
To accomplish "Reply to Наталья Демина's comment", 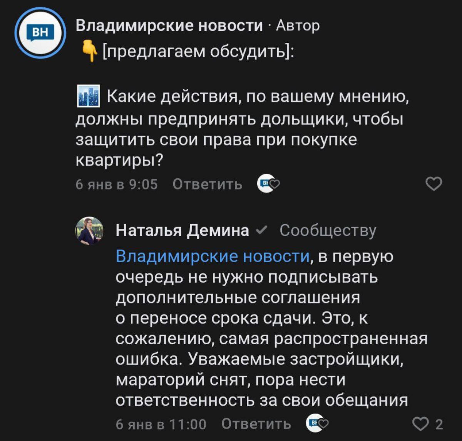I will tap(257, 424).
